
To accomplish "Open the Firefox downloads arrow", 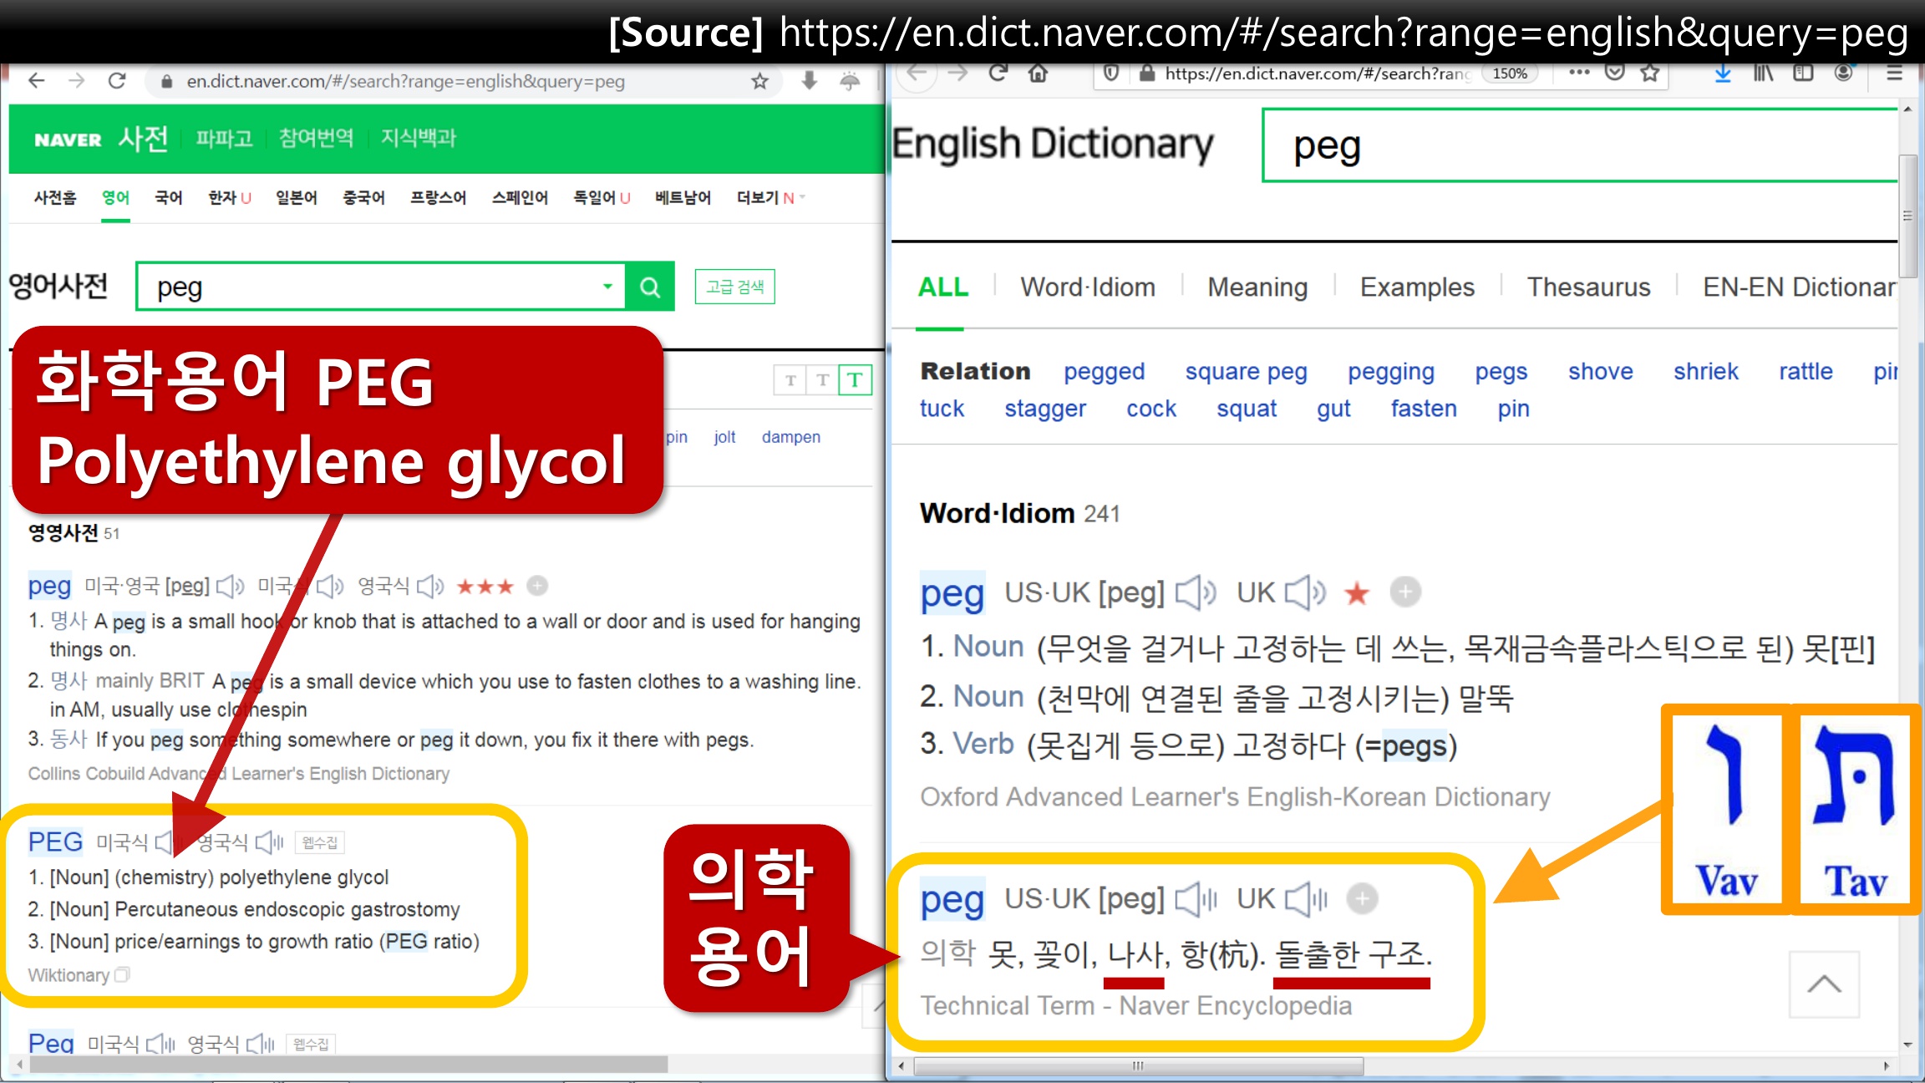I will 1723,74.
